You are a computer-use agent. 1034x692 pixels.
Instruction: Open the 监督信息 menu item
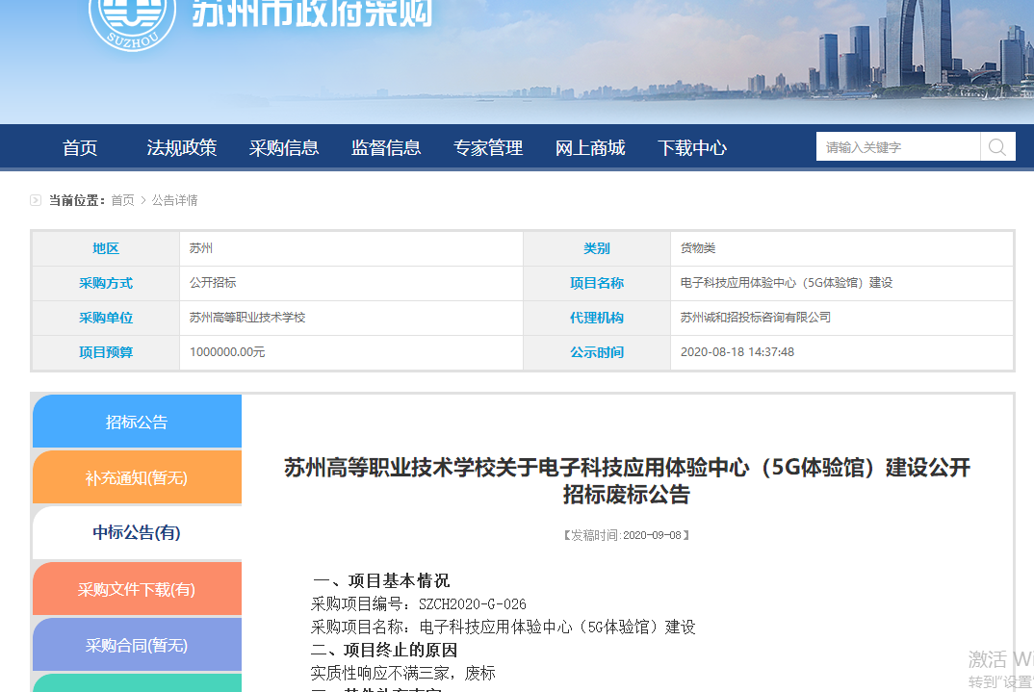click(x=386, y=147)
